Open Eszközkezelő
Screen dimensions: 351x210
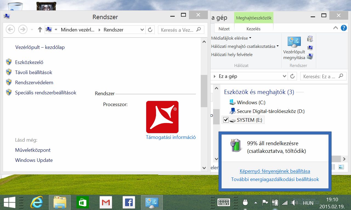click(29, 62)
